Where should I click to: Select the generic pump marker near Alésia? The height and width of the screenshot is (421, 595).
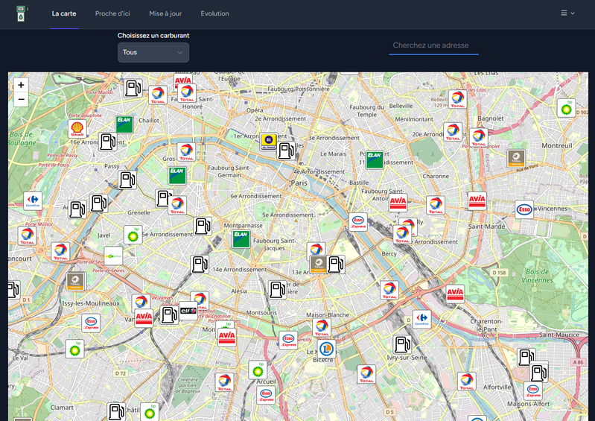point(277,290)
